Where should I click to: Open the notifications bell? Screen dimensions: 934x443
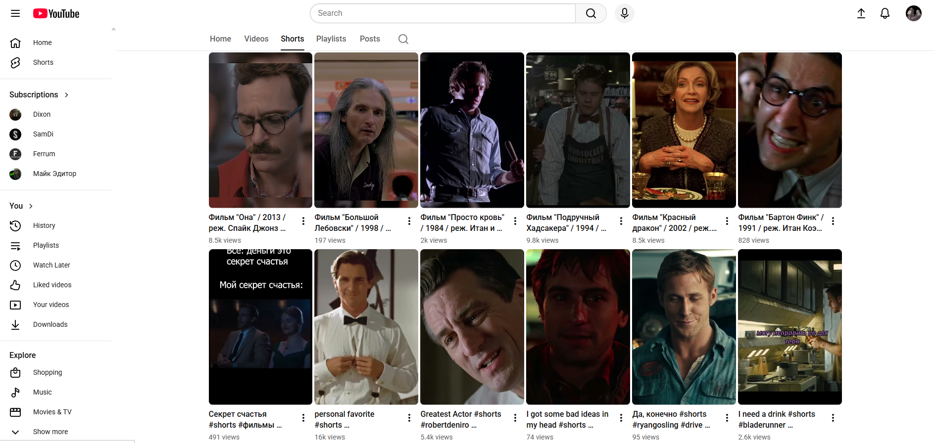coord(885,13)
